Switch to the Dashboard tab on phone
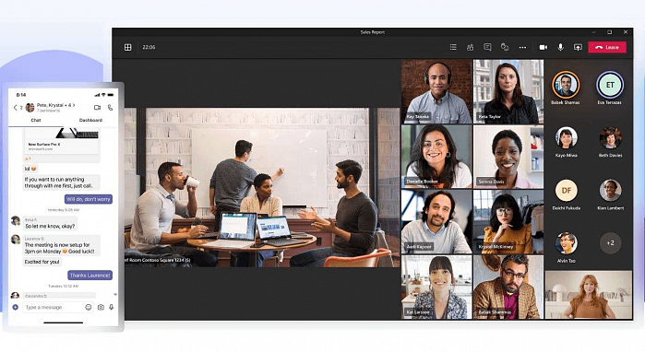This screenshot has width=645, height=352. pyautogui.click(x=90, y=121)
